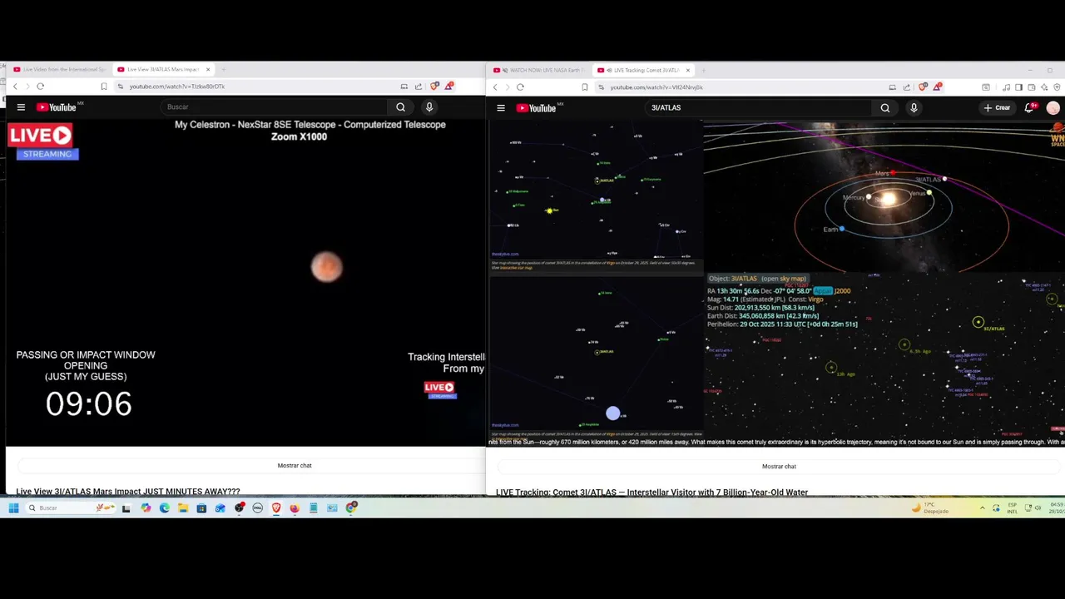Click Mostrar chat in the left YouTube window

pos(295,466)
